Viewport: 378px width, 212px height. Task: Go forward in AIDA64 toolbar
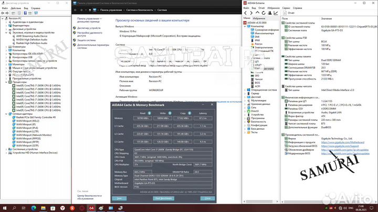pyautogui.click(x=251, y=13)
